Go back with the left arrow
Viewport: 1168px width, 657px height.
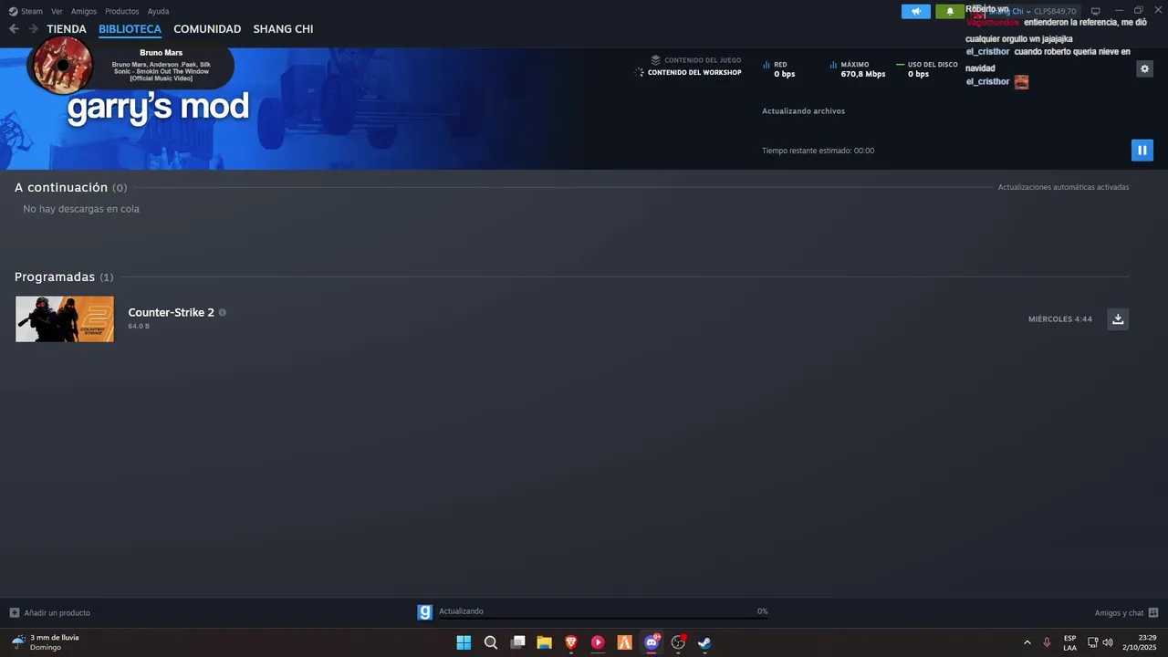pos(14,29)
